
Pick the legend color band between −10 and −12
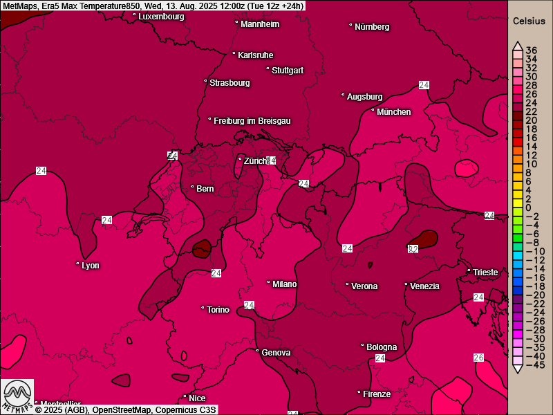pyautogui.click(x=517, y=256)
